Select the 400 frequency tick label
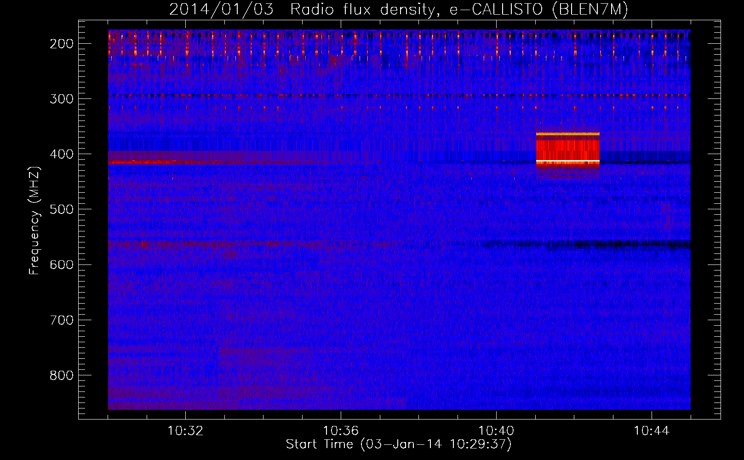The width and height of the screenshot is (744, 460). pos(62,154)
